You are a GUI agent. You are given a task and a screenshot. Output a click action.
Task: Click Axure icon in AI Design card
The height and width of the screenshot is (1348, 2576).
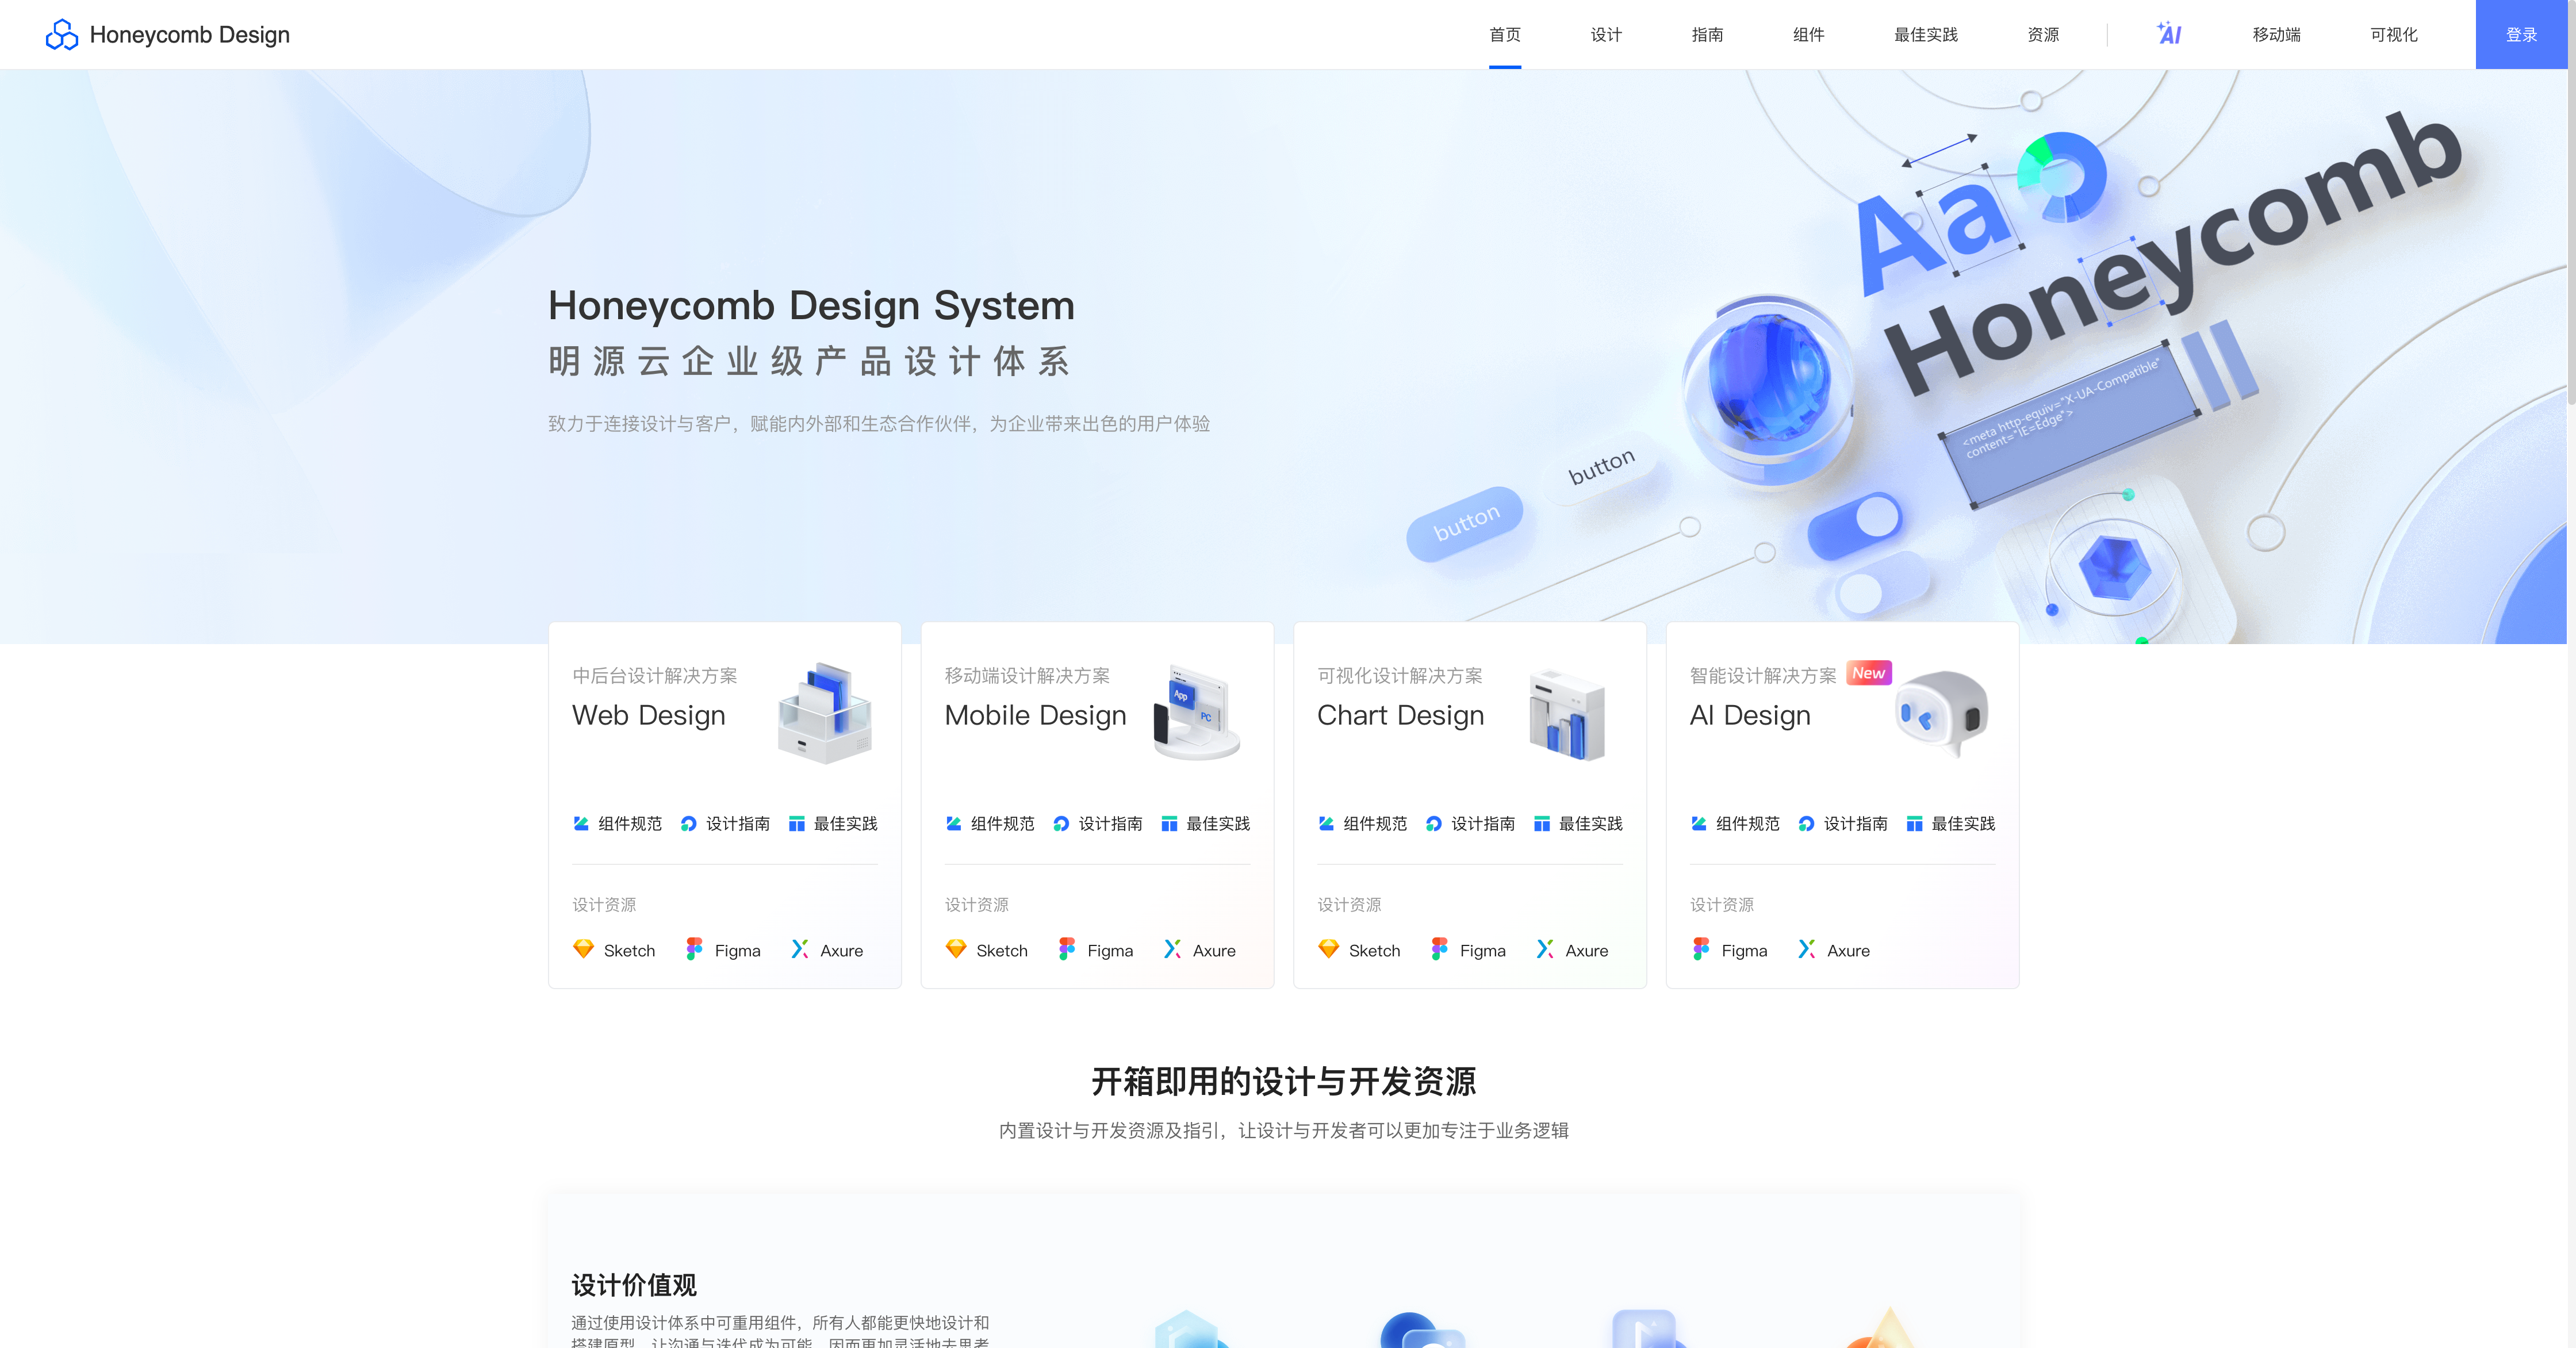click(x=1806, y=949)
